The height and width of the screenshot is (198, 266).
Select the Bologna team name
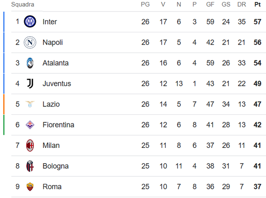pos(55,166)
